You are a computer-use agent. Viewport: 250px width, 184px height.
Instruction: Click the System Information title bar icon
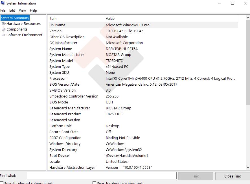click(3, 3)
